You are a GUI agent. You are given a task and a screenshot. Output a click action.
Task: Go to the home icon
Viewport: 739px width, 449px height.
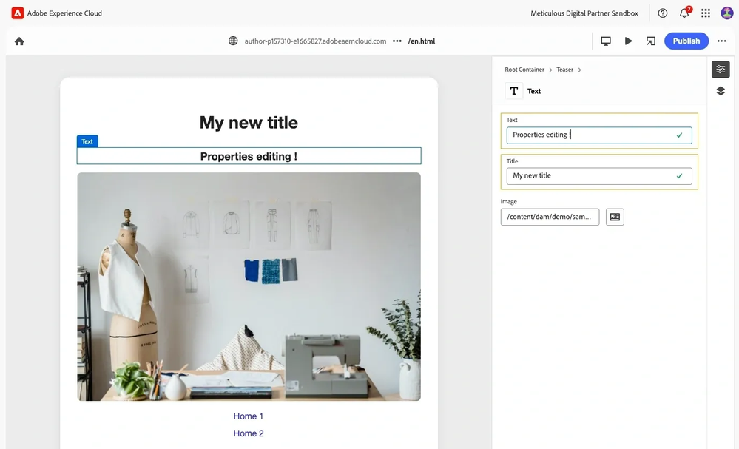pos(19,41)
